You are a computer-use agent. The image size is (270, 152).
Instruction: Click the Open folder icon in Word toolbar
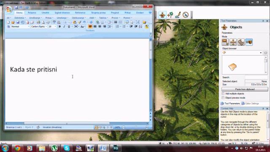(x=13, y=22)
